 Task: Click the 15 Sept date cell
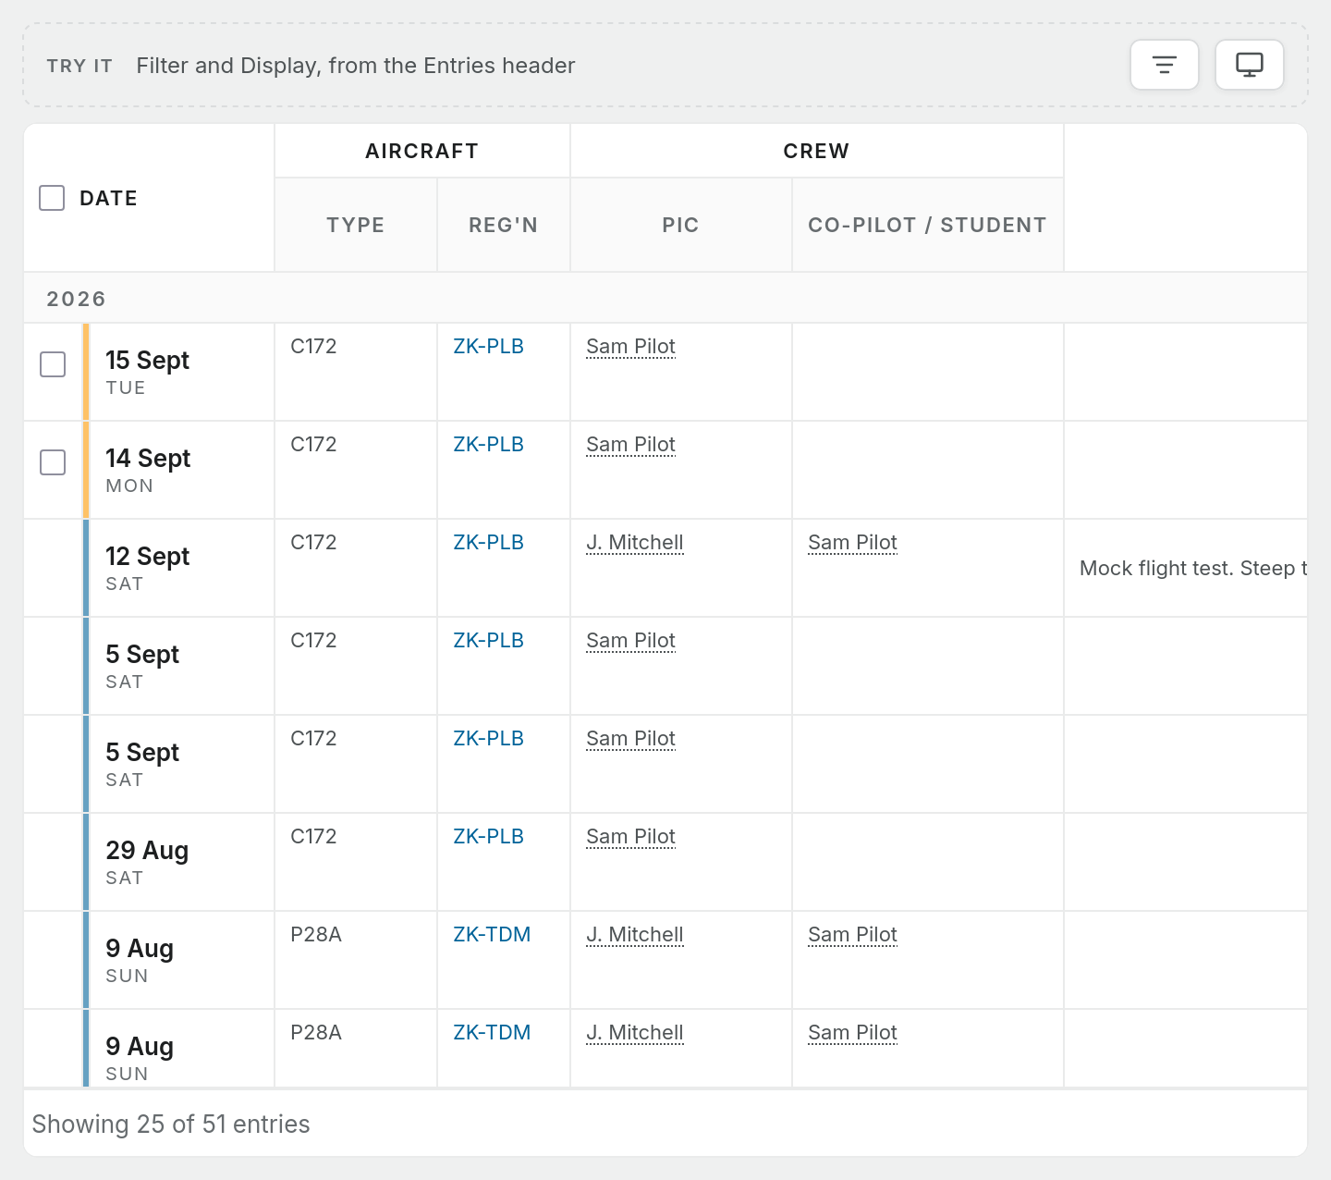click(x=181, y=372)
